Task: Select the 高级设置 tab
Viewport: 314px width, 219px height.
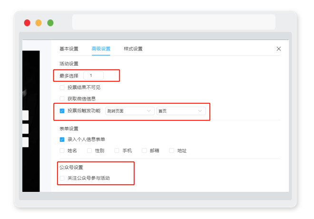Action: (x=101, y=49)
